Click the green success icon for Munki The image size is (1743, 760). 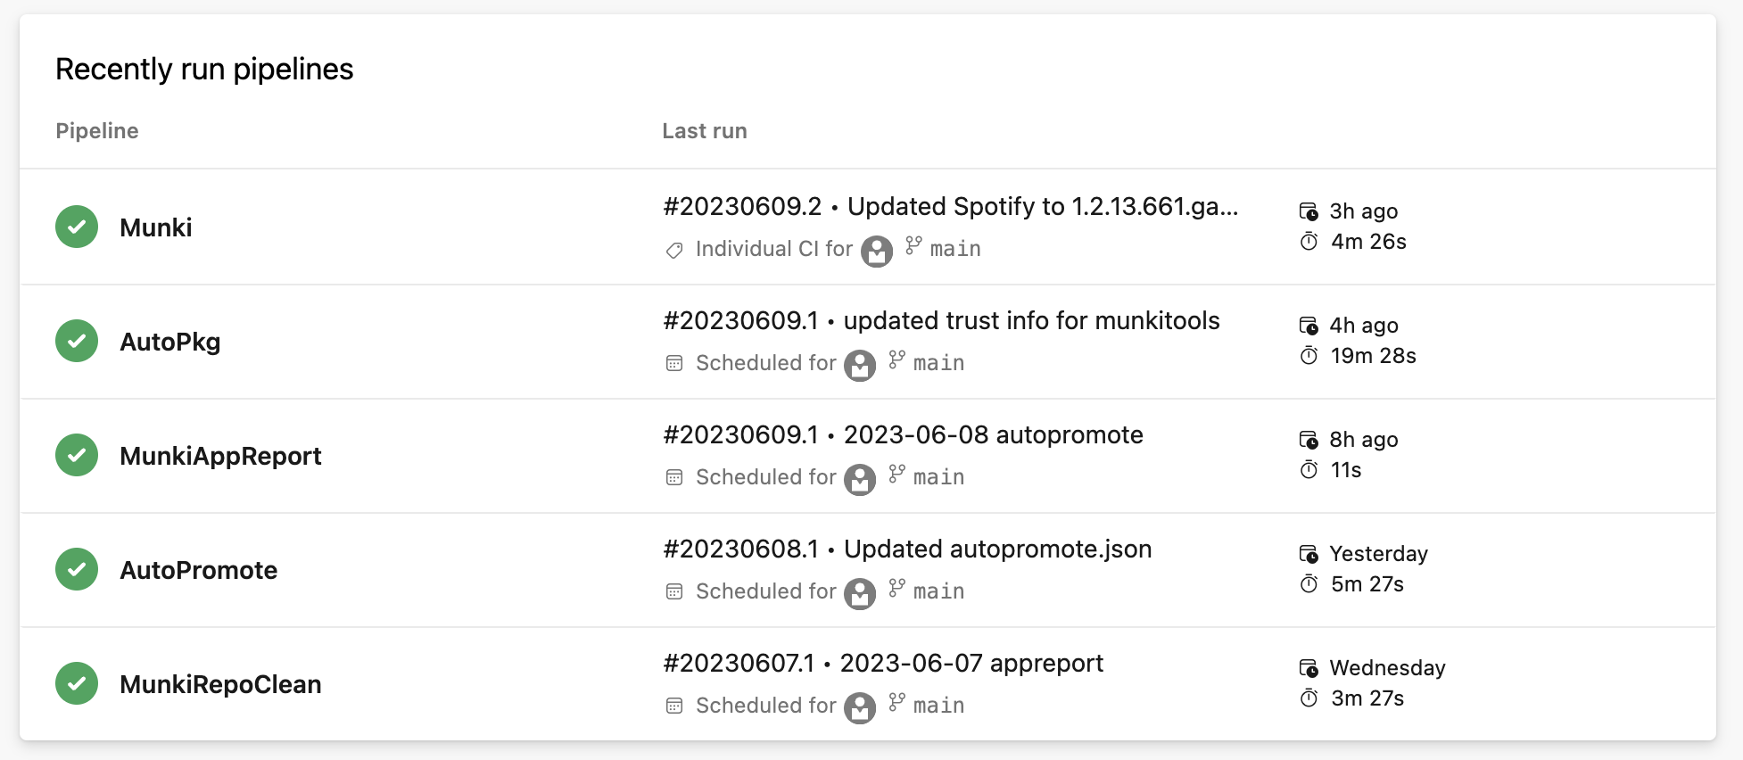[x=77, y=227]
